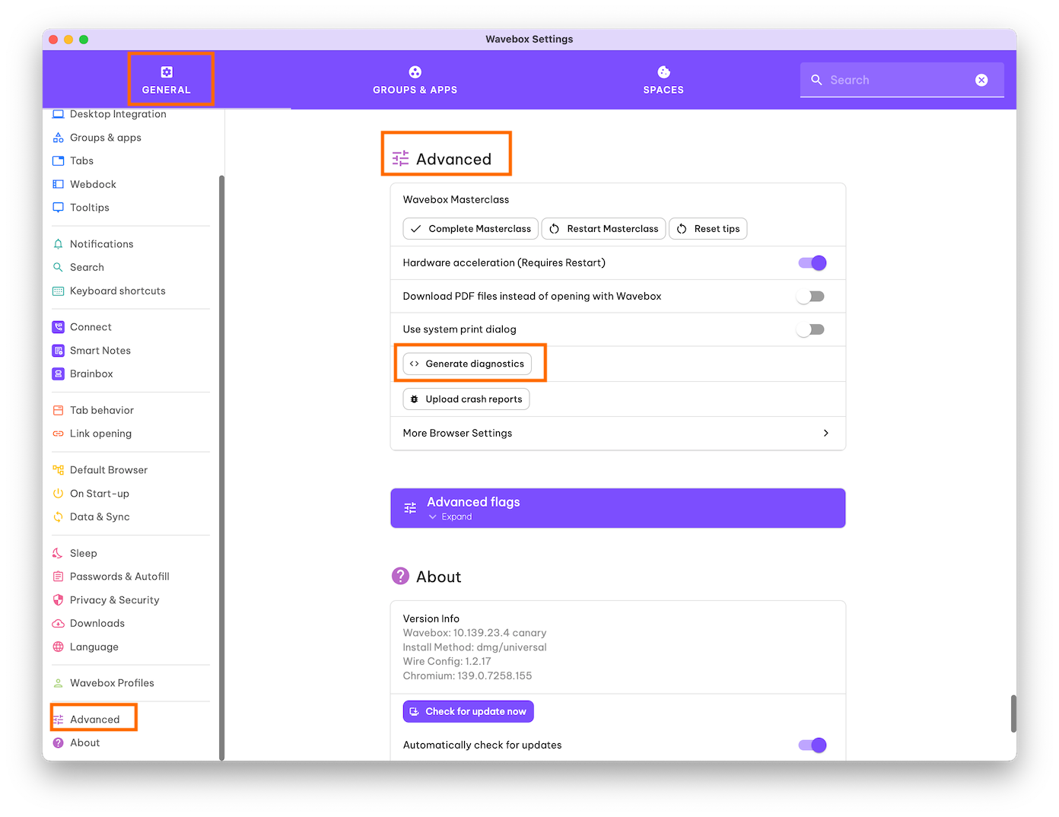
Task: Click Complete Masterclass button
Action: point(470,229)
